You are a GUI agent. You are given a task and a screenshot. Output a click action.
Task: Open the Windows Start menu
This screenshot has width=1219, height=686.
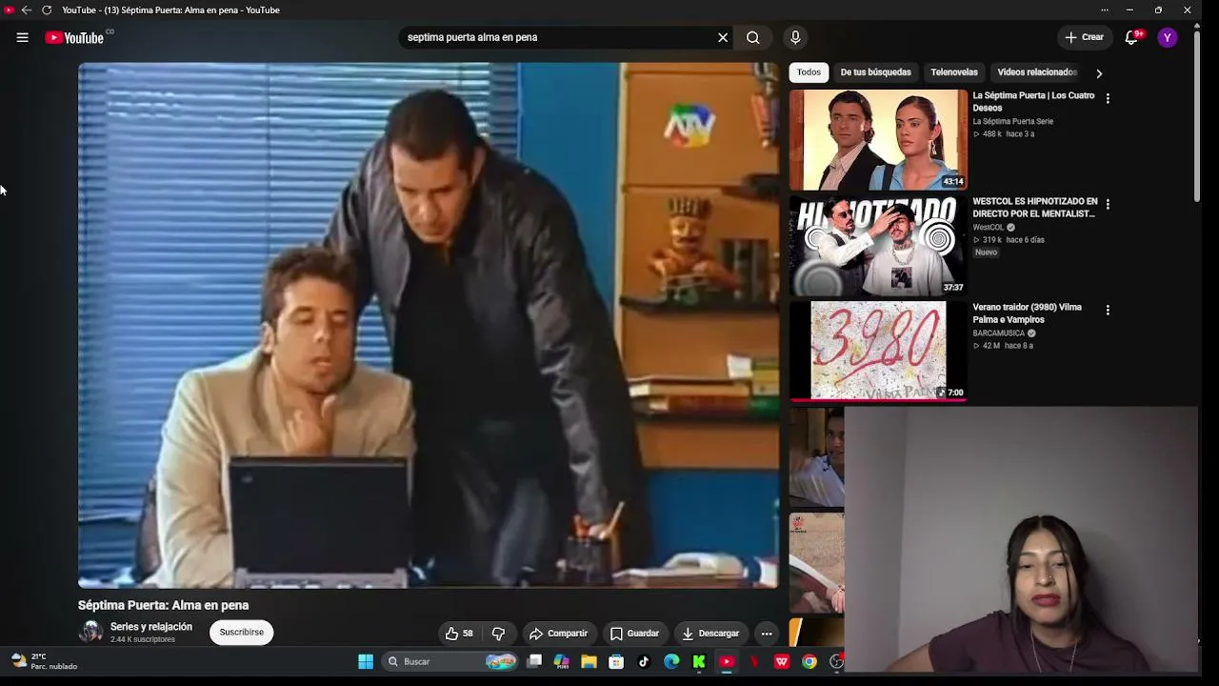coord(366,661)
